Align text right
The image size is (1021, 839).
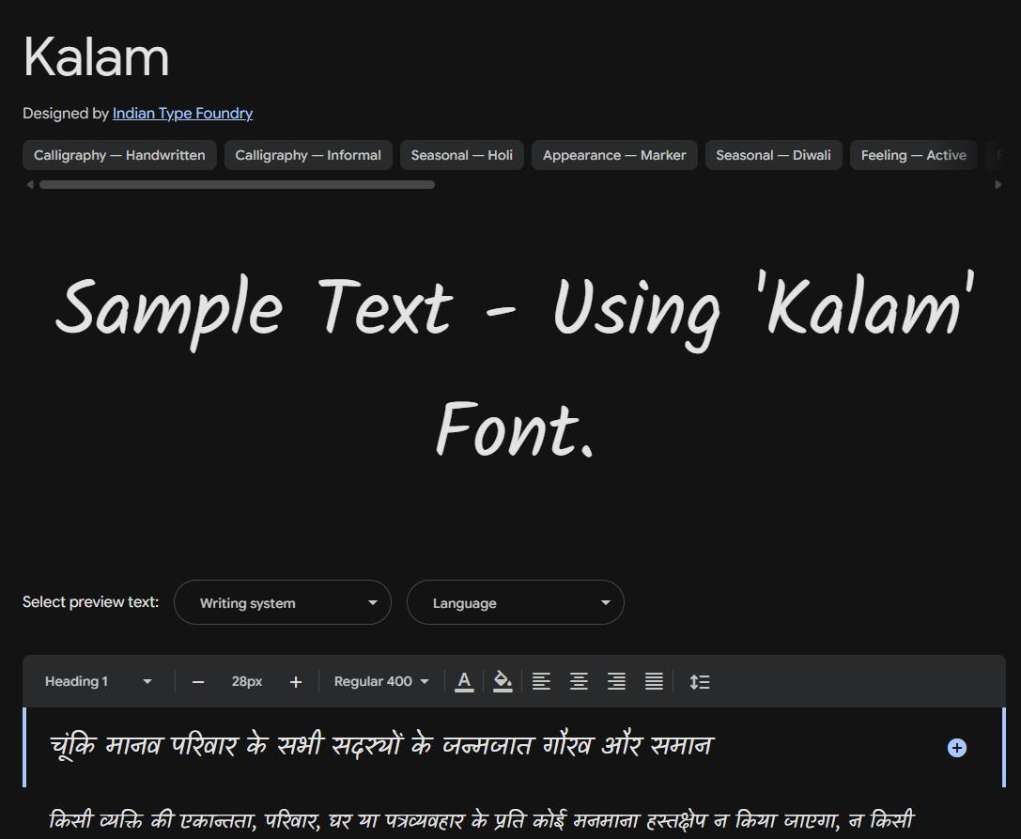point(616,681)
